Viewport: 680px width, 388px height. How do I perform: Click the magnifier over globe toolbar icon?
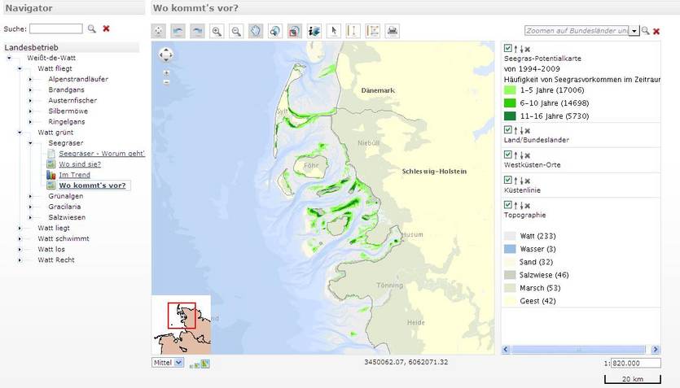point(275,31)
